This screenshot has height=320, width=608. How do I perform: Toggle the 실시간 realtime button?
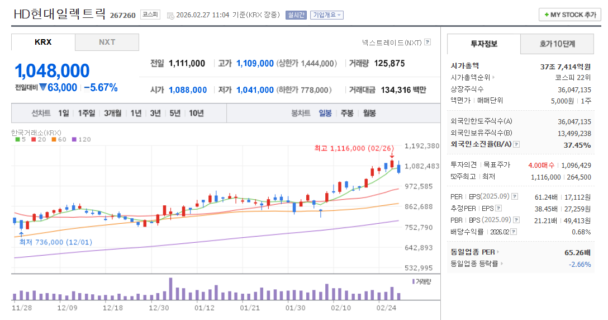[296, 15]
